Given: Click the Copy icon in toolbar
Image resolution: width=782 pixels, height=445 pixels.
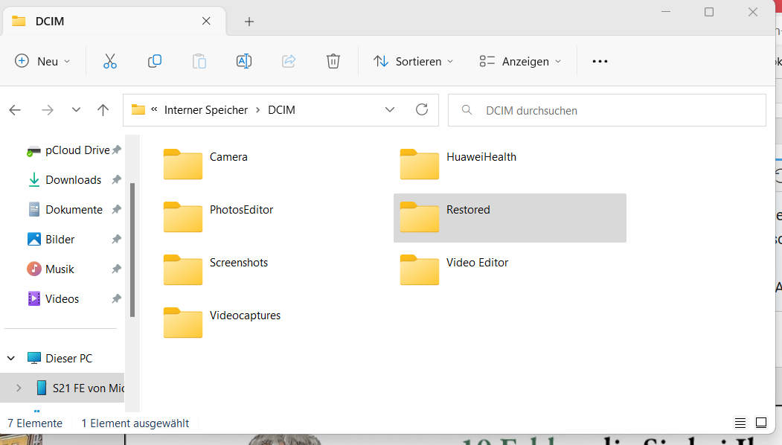Looking at the screenshot, I should pos(155,62).
